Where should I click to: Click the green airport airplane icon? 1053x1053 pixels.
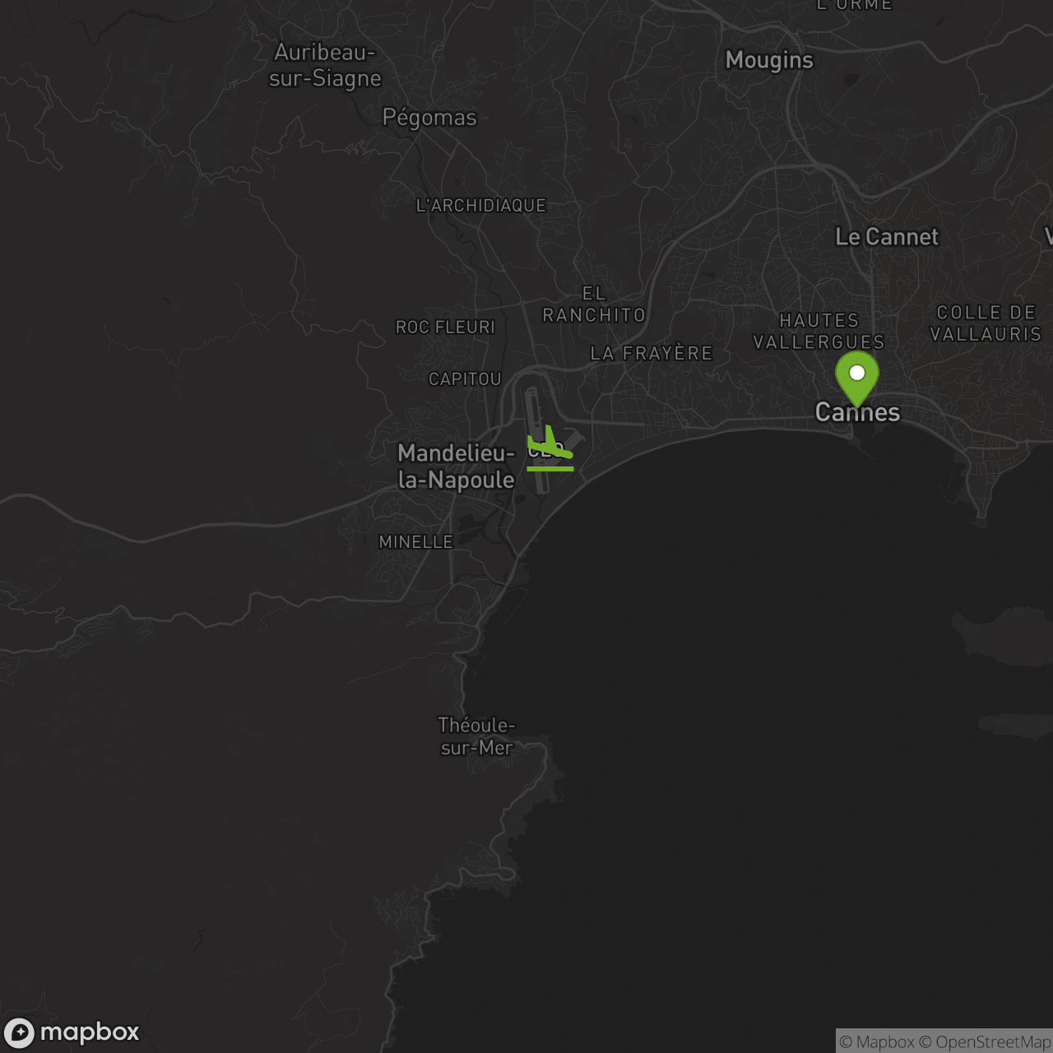tap(550, 448)
